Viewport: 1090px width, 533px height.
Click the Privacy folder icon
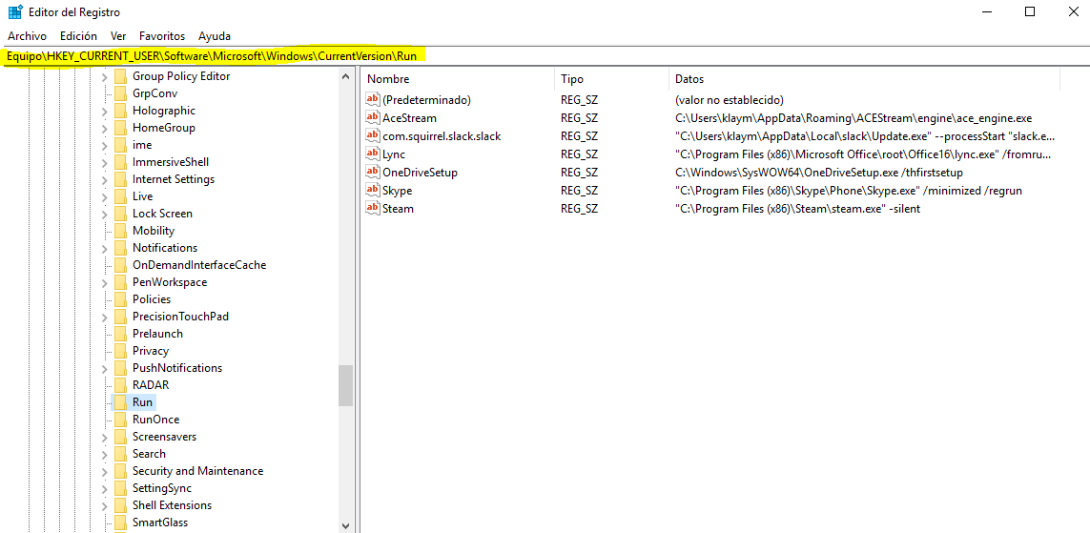click(120, 351)
